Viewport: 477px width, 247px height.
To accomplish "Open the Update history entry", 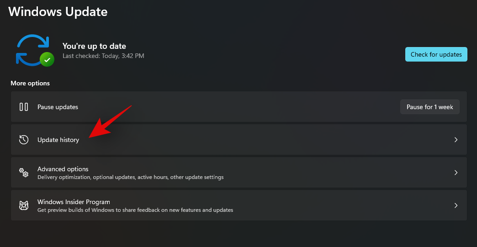I will click(x=58, y=140).
